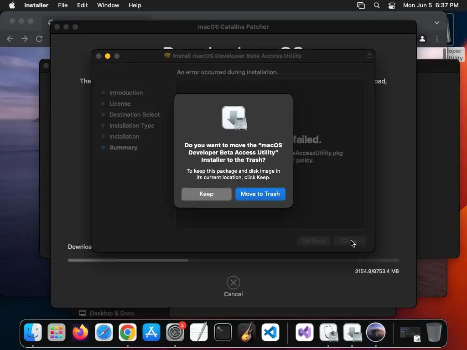Click the download progress bar in the Patcher

click(x=233, y=260)
